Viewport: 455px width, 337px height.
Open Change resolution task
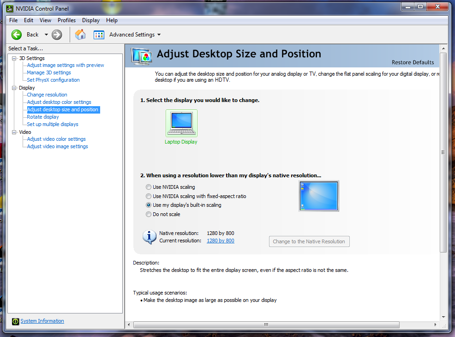(x=47, y=95)
